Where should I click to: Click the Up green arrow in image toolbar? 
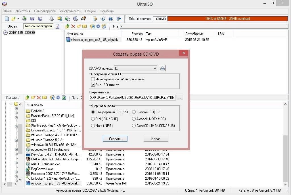pyautogui.click(x=67, y=26)
